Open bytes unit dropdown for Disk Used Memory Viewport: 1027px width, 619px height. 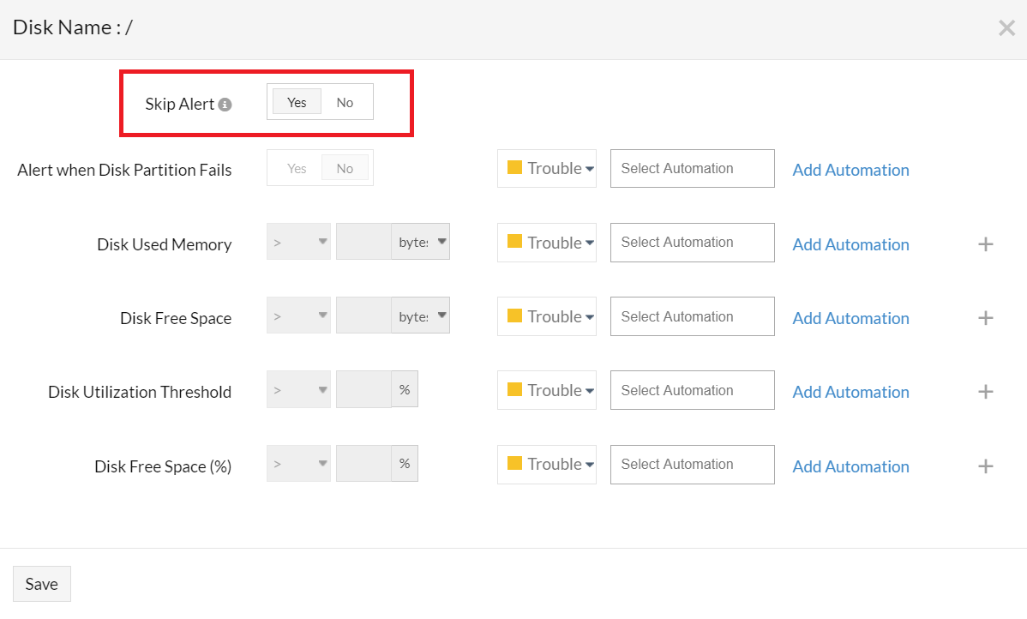(x=421, y=242)
